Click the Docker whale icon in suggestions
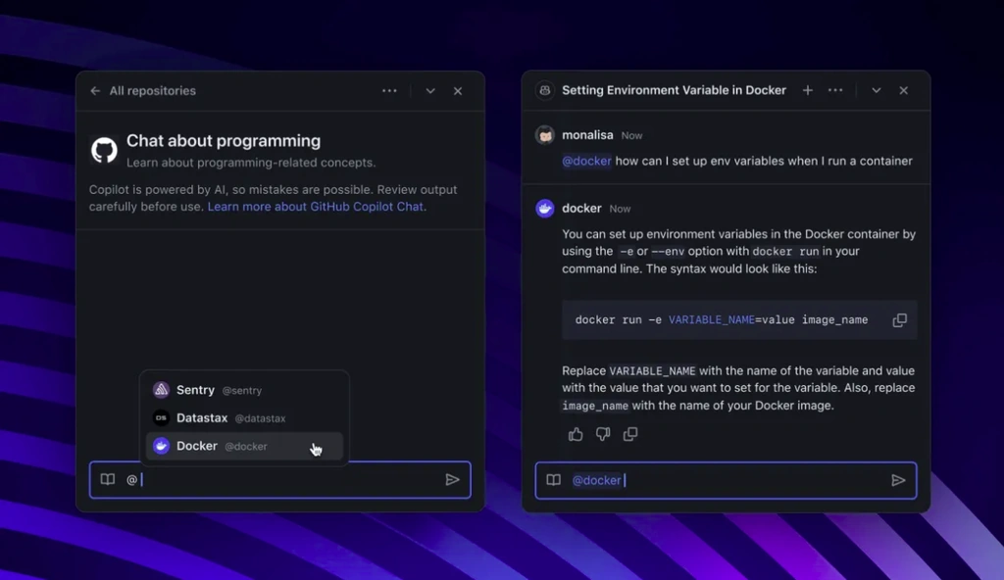This screenshot has width=1004, height=580. click(161, 446)
